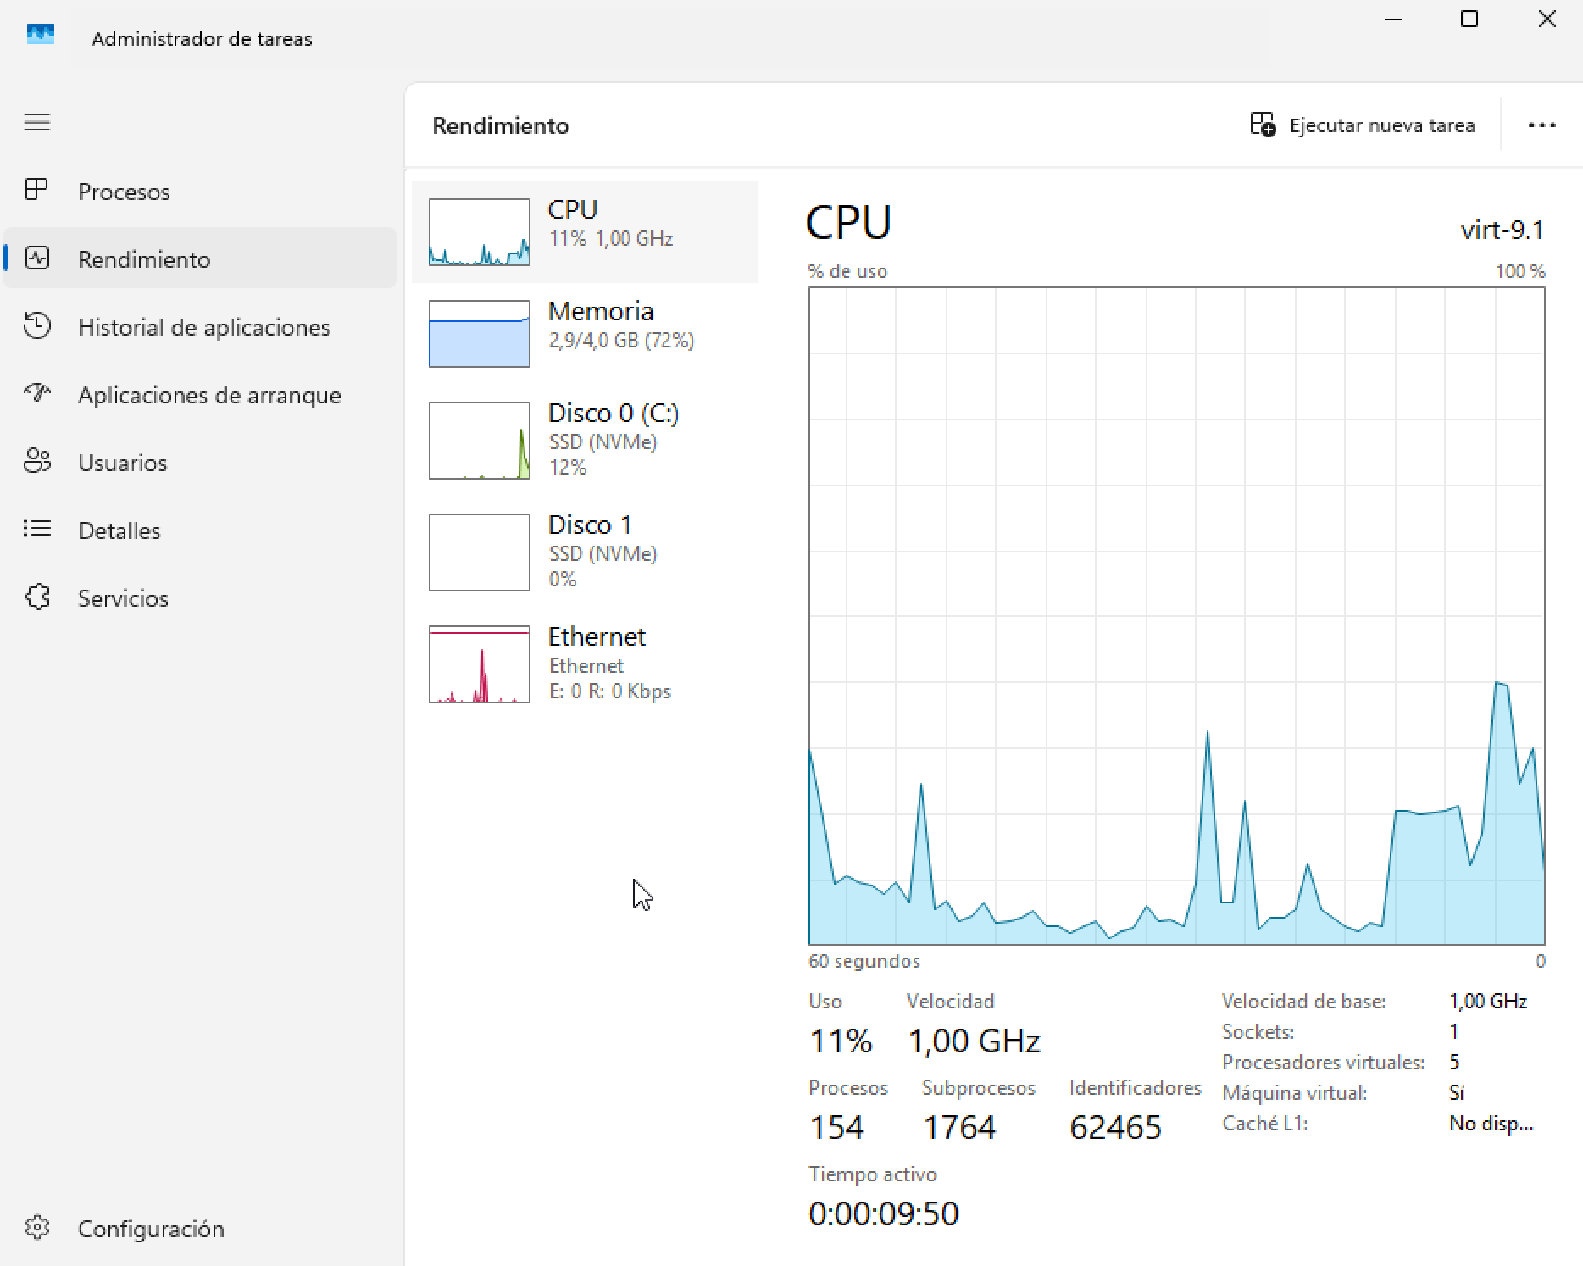Click the Identificadores value 62465
Viewport: 1583px width, 1266px height.
(x=1115, y=1127)
